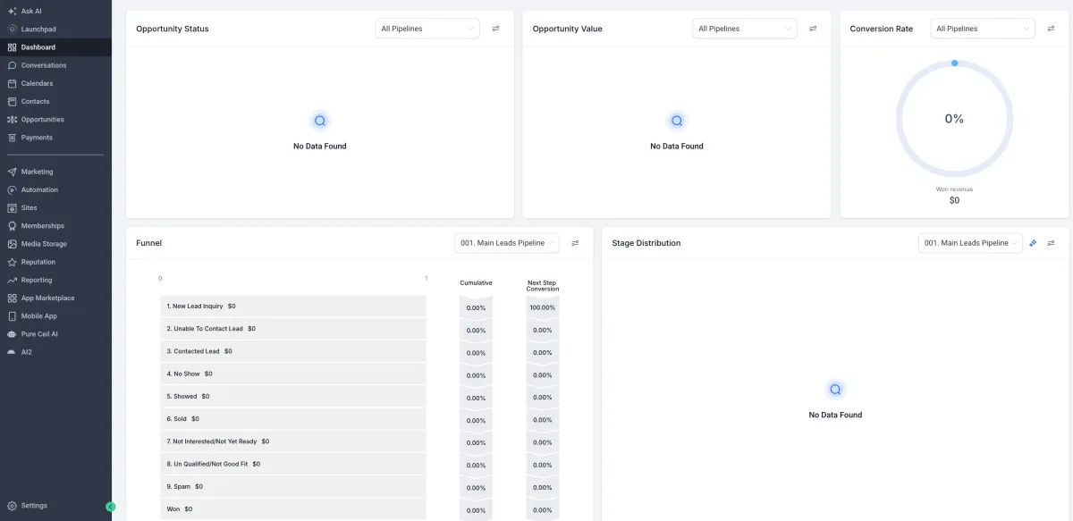
Task: Click the blue pin icon in Stage Distribution
Action: pyautogui.click(x=1033, y=243)
